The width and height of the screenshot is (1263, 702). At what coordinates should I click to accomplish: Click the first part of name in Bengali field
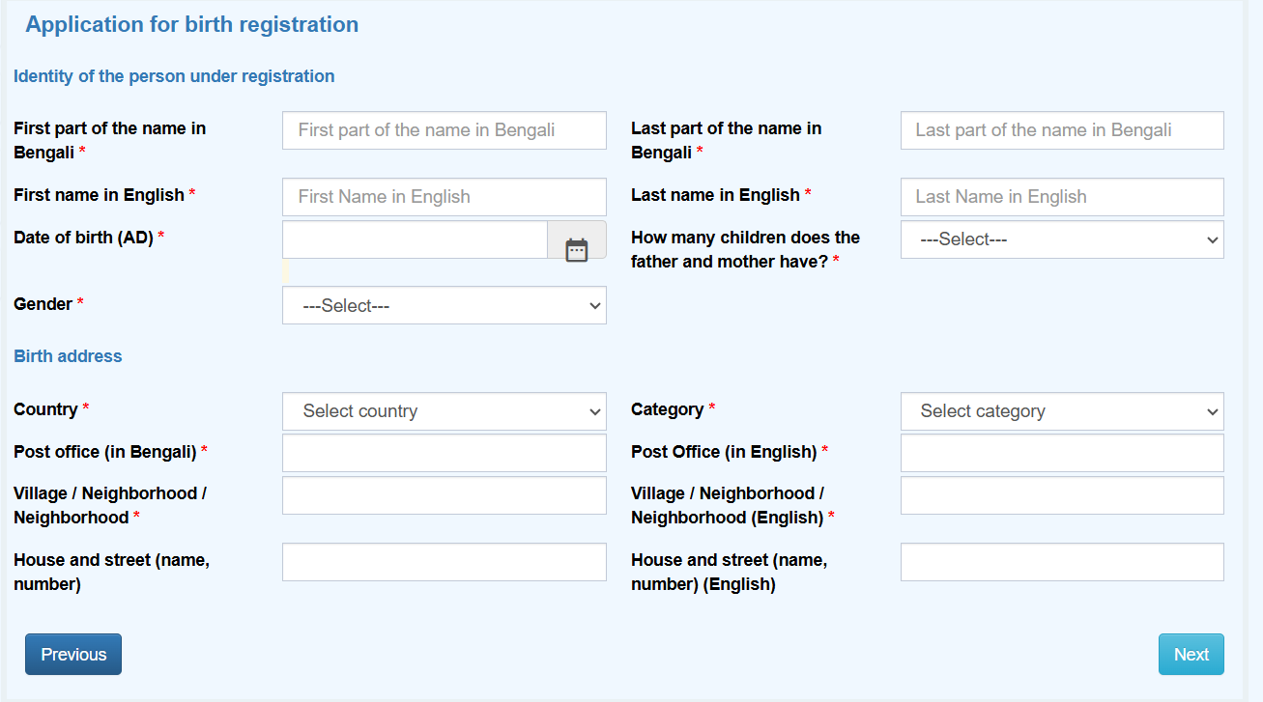(x=444, y=130)
